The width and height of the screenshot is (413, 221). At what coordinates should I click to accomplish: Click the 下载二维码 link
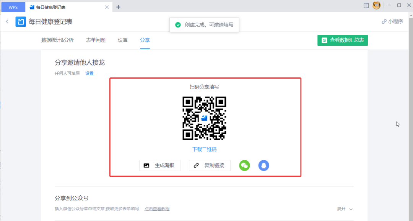tap(204, 149)
